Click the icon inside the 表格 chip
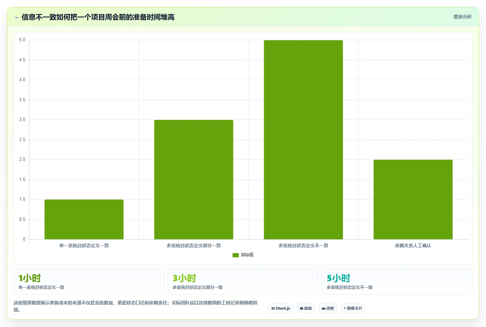 pyautogui.click(x=302, y=308)
